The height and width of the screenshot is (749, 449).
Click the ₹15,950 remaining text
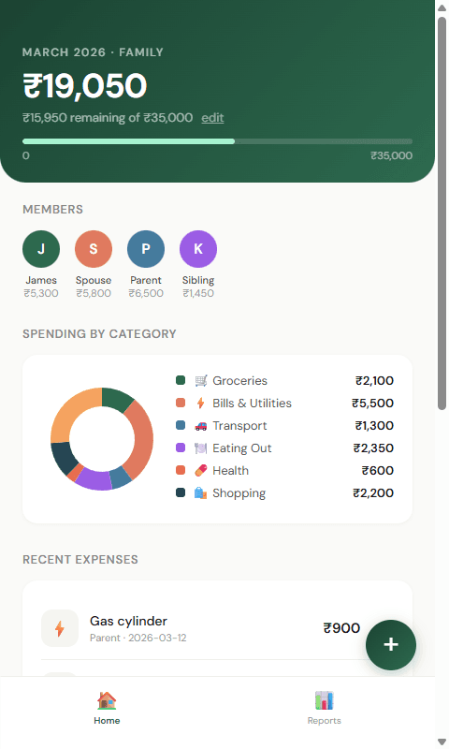(108, 118)
